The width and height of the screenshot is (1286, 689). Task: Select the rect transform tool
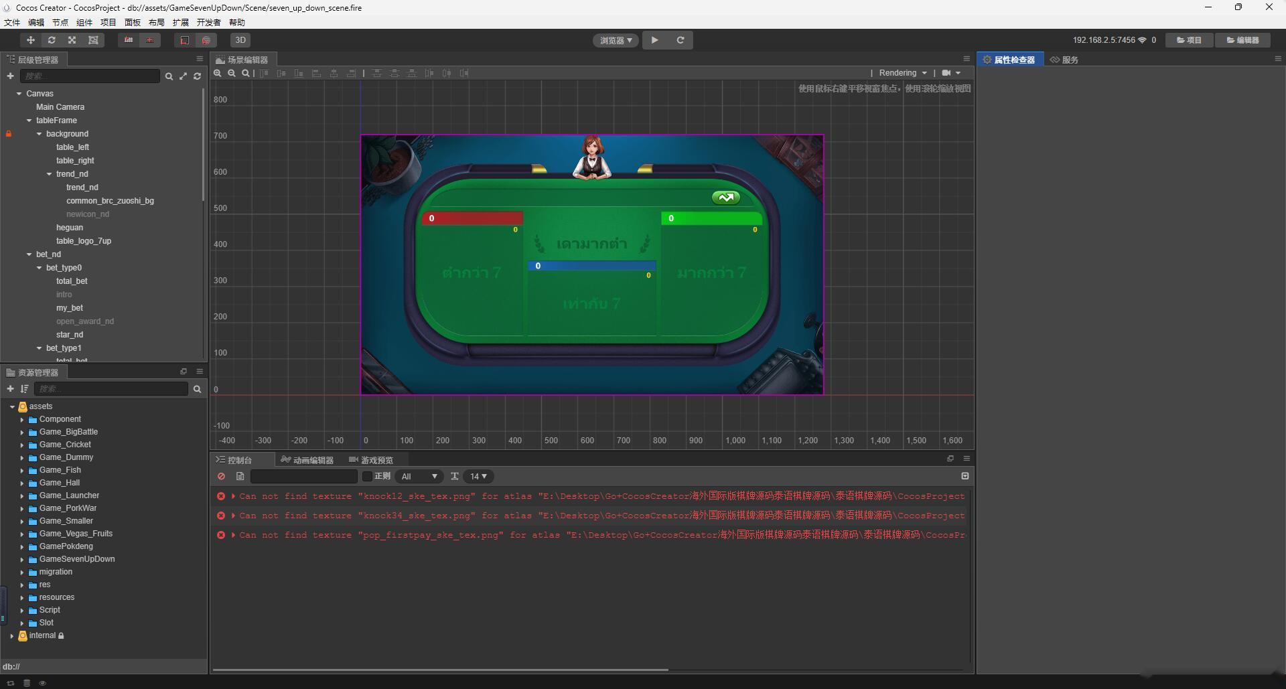pyautogui.click(x=93, y=40)
